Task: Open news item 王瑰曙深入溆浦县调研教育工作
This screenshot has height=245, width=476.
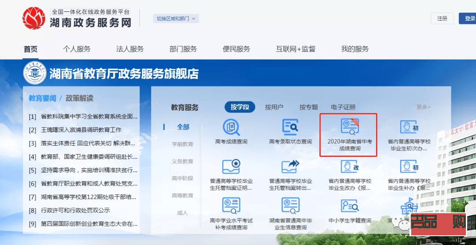Action: (81, 130)
